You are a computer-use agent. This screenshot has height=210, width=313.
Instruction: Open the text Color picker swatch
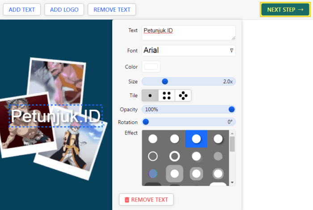(x=151, y=67)
